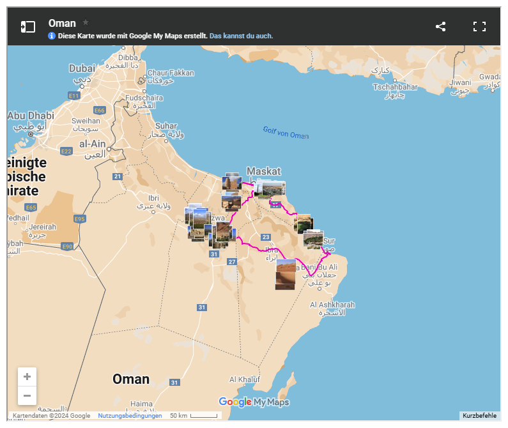Click the E66 road shield
This screenshot has height=428, width=508.
(99, 110)
